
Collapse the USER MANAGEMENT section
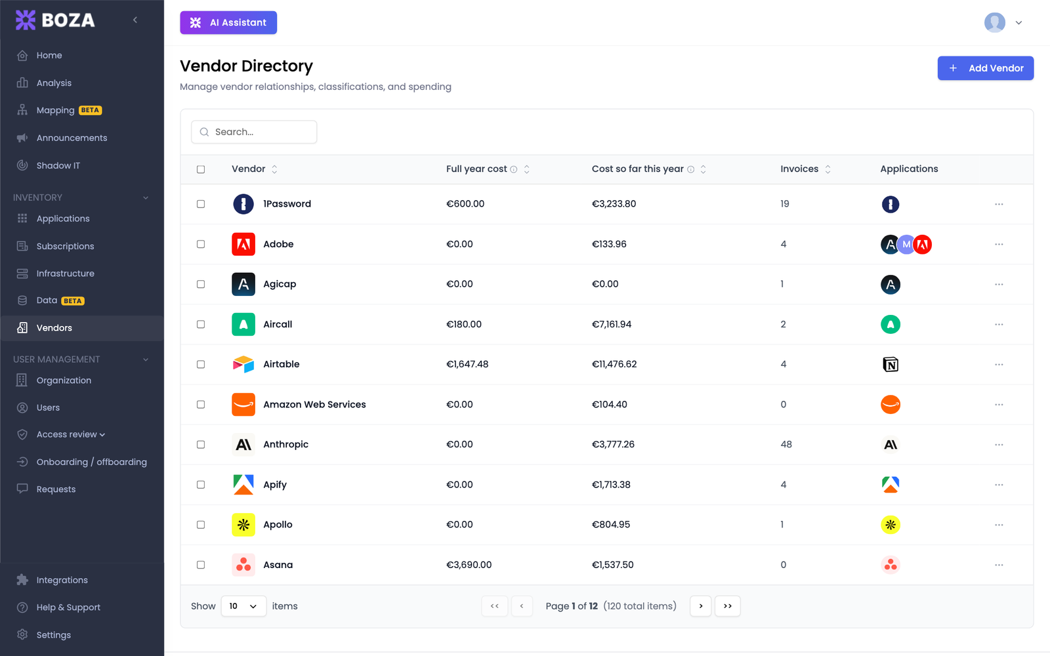[x=146, y=359]
